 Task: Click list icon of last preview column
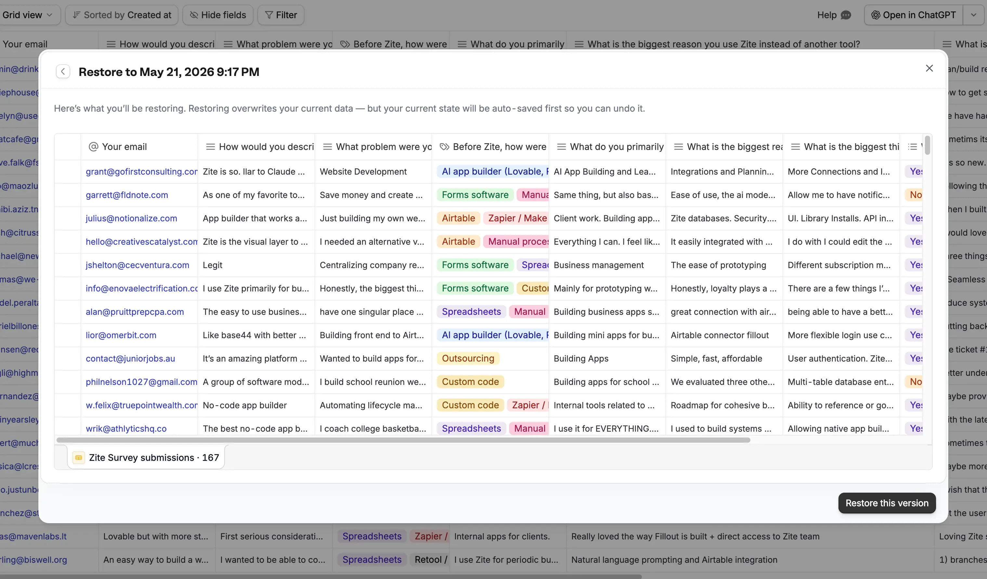pos(913,147)
